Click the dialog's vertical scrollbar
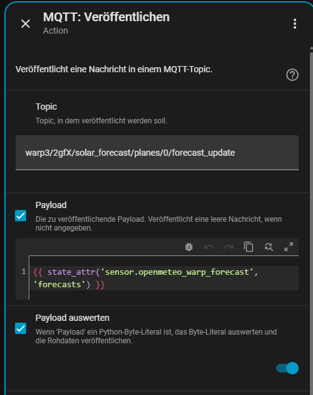This screenshot has height=395, width=313. coord(311,222)
